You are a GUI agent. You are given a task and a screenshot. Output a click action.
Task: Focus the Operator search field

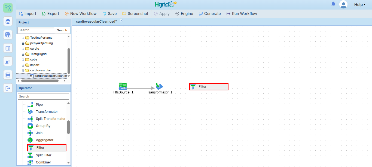point(44,96)
